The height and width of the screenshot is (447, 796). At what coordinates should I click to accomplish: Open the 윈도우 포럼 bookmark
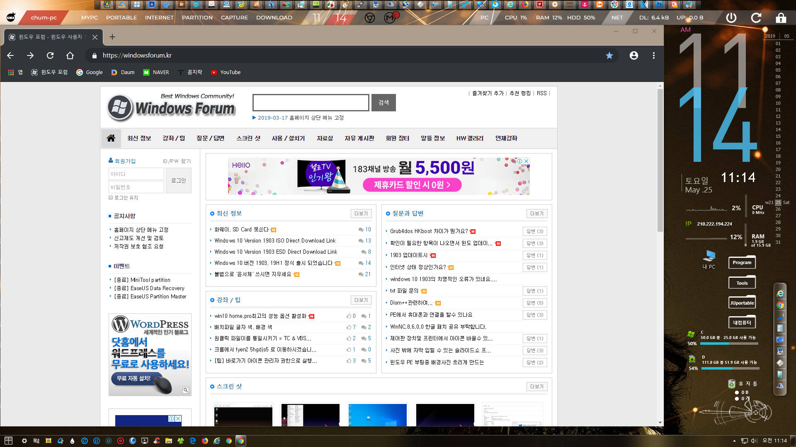[49, 72]
